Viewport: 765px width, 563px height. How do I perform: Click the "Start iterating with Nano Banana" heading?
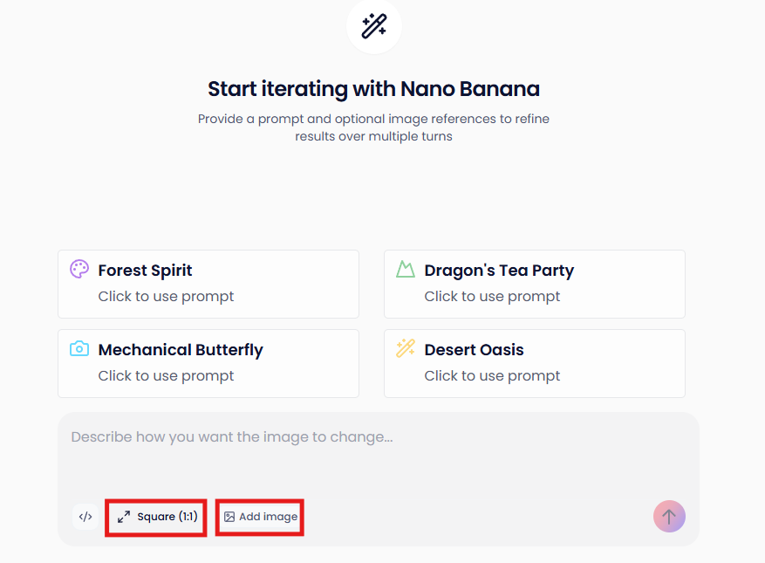coord(373,89)
